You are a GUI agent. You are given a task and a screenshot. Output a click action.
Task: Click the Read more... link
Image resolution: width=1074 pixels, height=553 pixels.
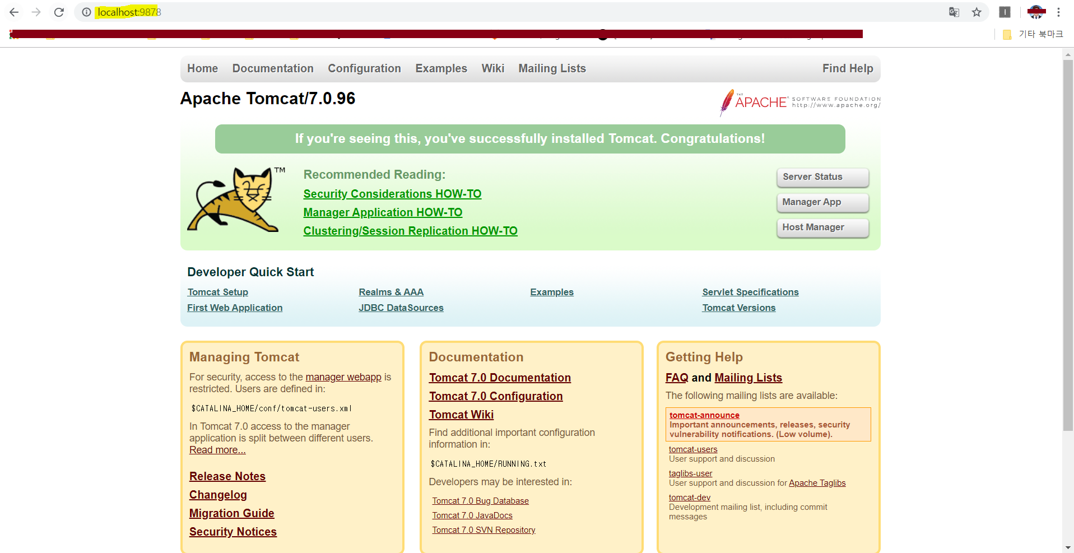217,450
